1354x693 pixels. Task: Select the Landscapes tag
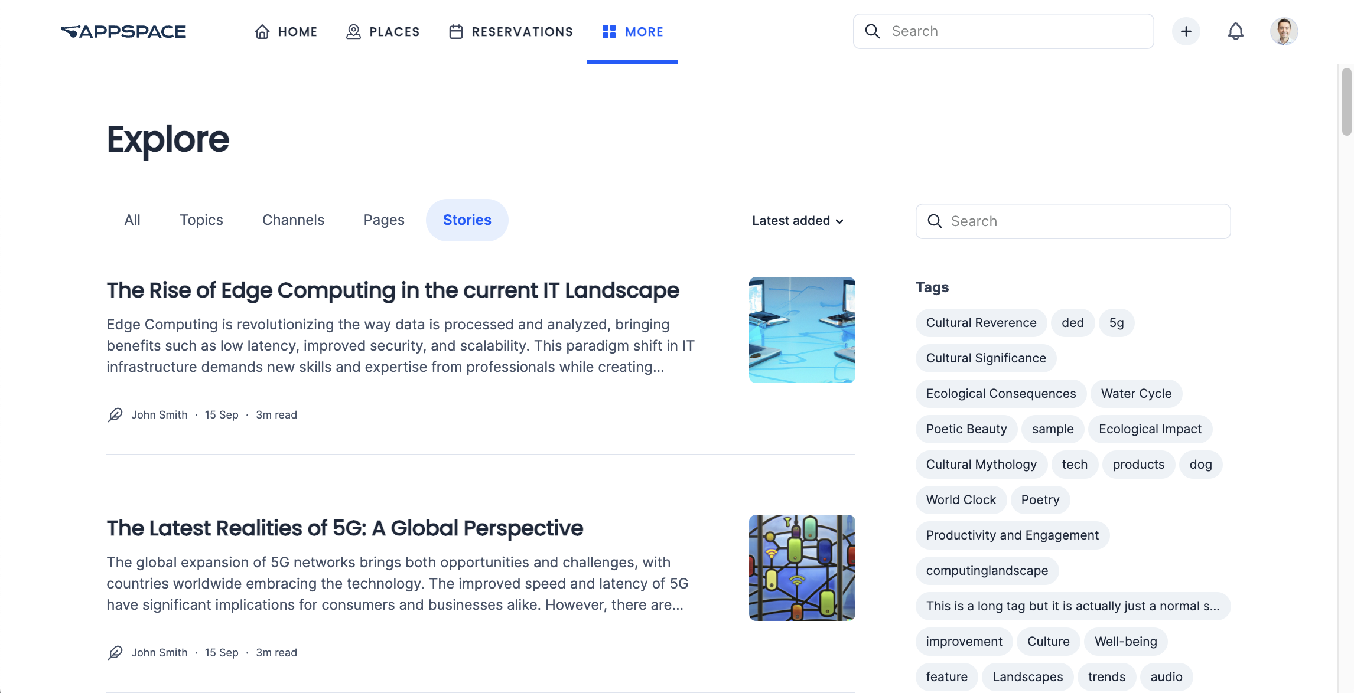(1028, 677)
